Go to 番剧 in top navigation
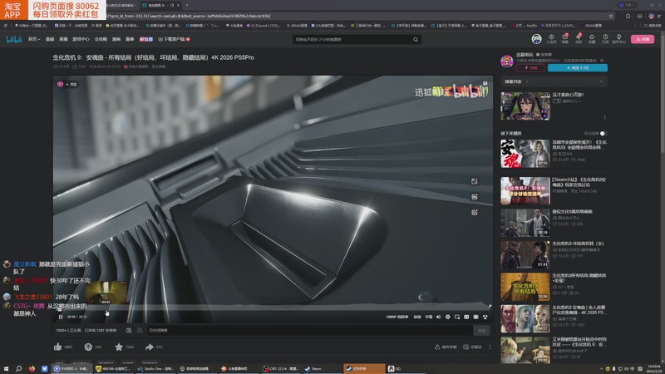This screenshot has width=665, height=374. [50, 39]
